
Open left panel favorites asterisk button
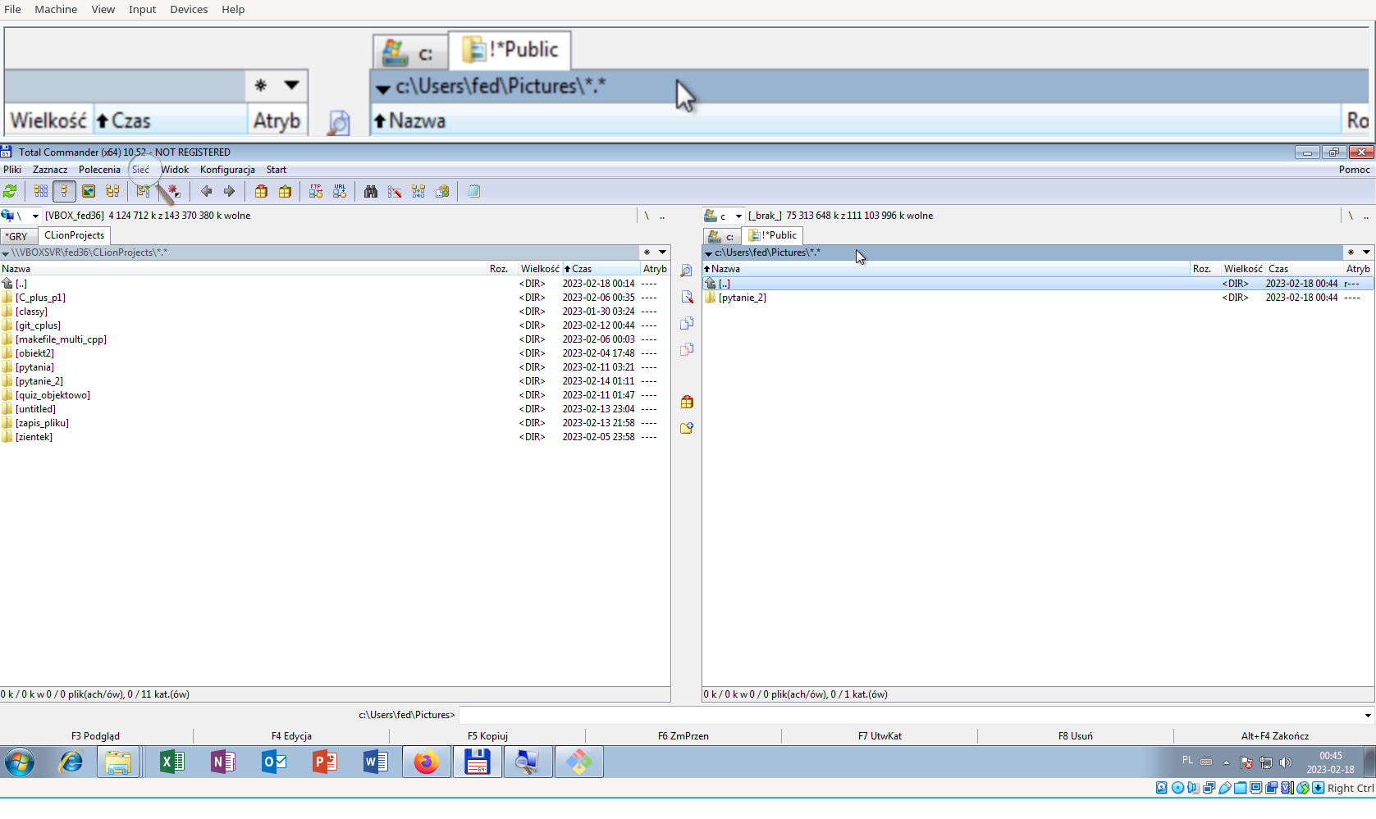point(647,253)
